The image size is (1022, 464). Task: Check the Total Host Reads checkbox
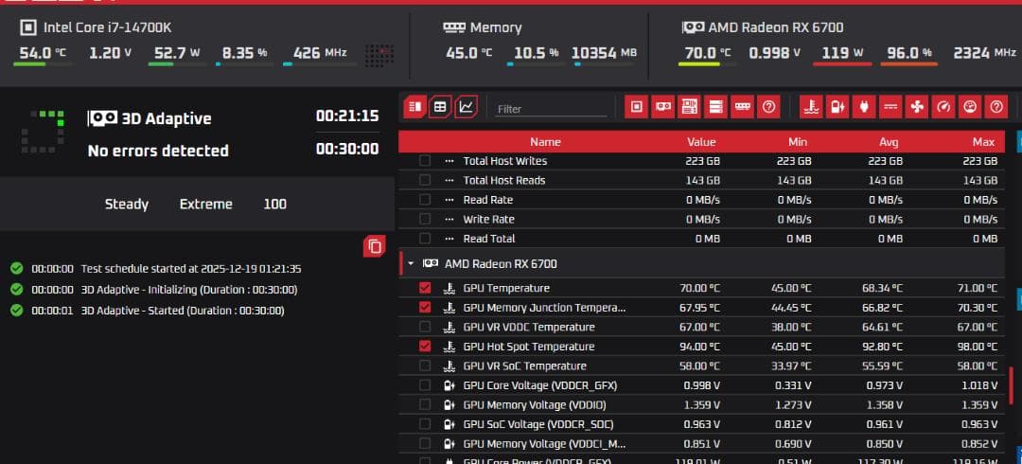(425, 180)
